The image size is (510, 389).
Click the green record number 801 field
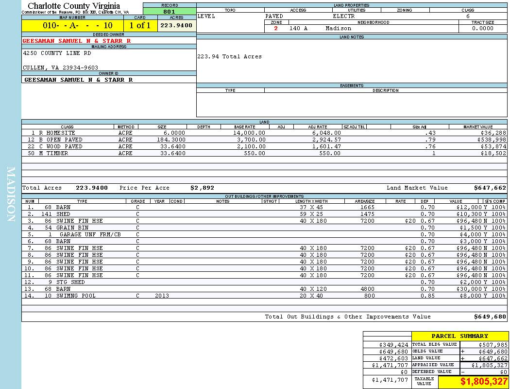tap(169, 11)
